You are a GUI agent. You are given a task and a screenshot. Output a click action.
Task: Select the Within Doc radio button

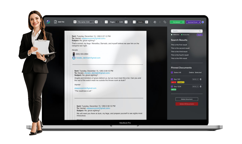[x=172, y=35]
